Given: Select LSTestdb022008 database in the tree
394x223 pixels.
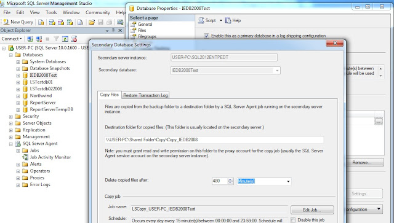Looking at the screenshot, I should tap(46, 89).
